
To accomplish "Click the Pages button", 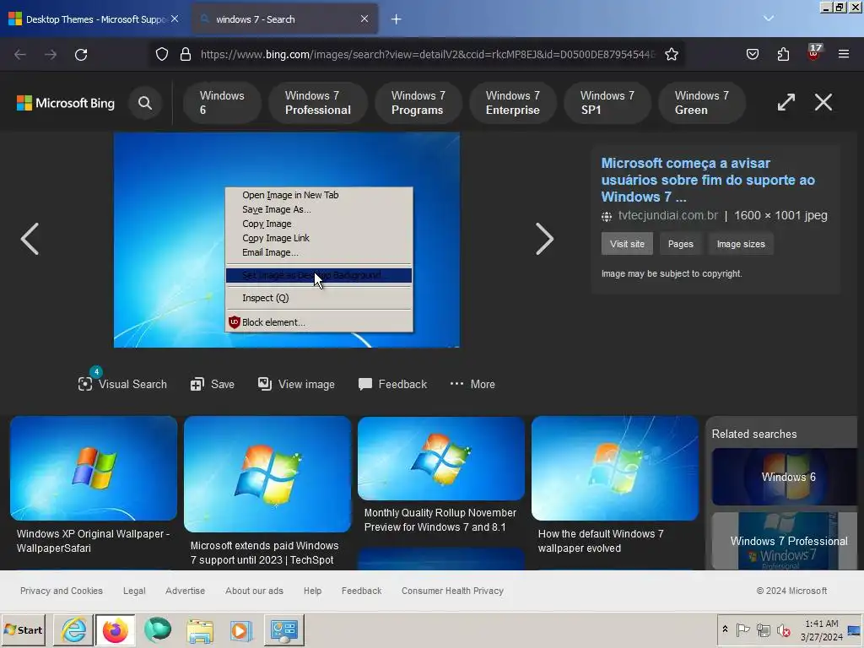I will point(681,244).
